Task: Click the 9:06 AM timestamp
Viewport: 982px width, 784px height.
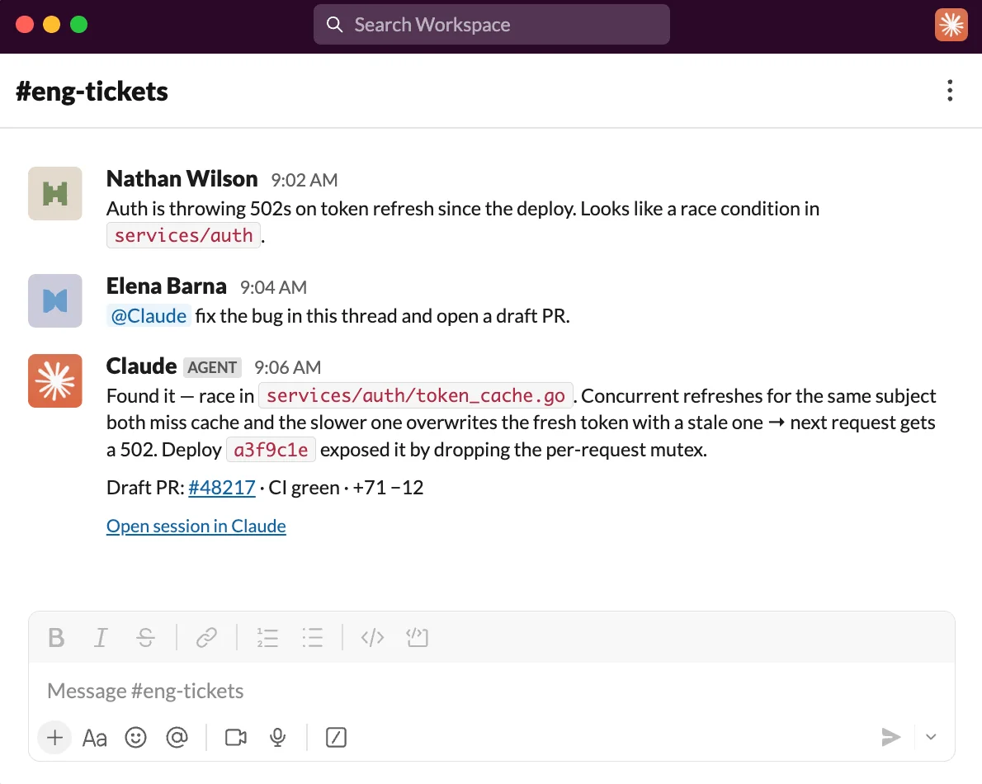Action: 287,367
